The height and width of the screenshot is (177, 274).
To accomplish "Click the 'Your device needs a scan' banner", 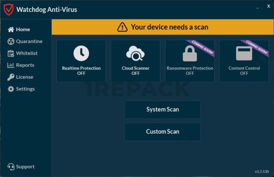I will [163, 27].
